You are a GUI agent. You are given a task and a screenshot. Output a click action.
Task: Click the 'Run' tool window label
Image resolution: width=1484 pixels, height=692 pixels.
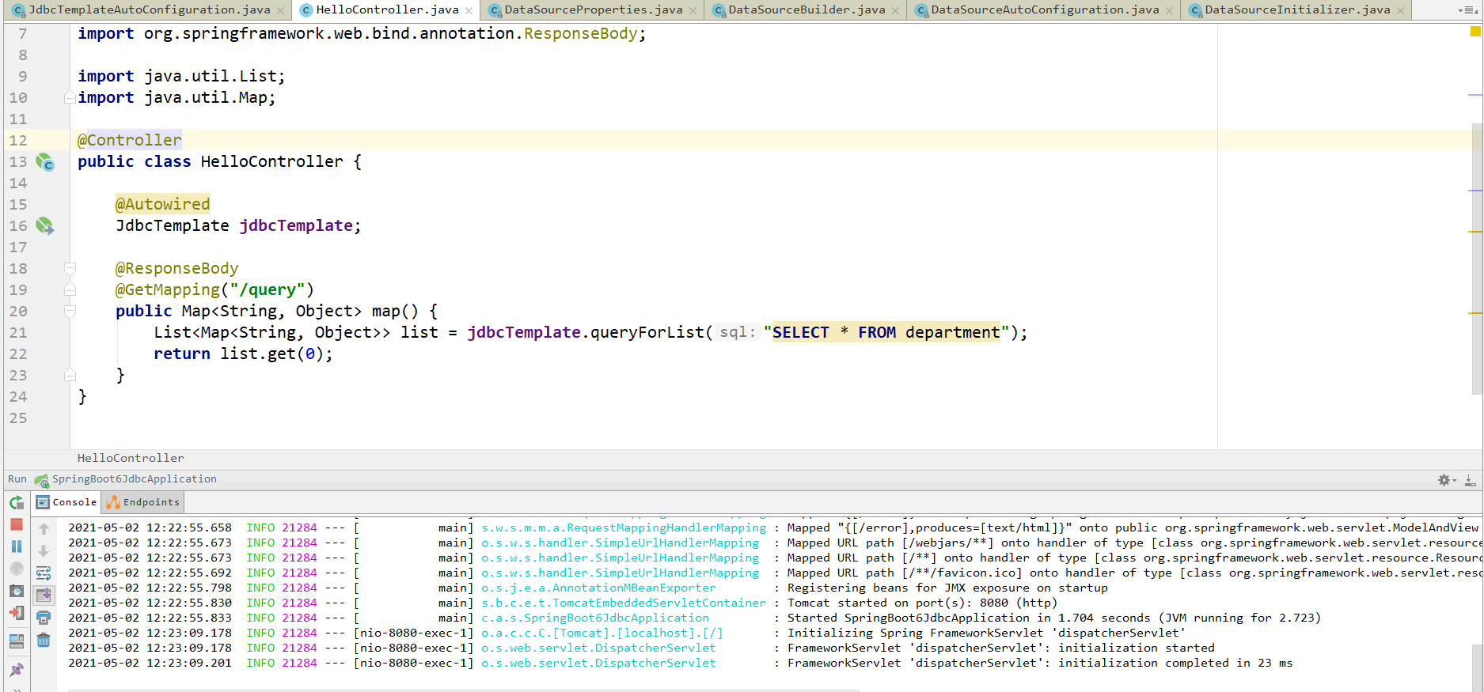click(17, 479)
